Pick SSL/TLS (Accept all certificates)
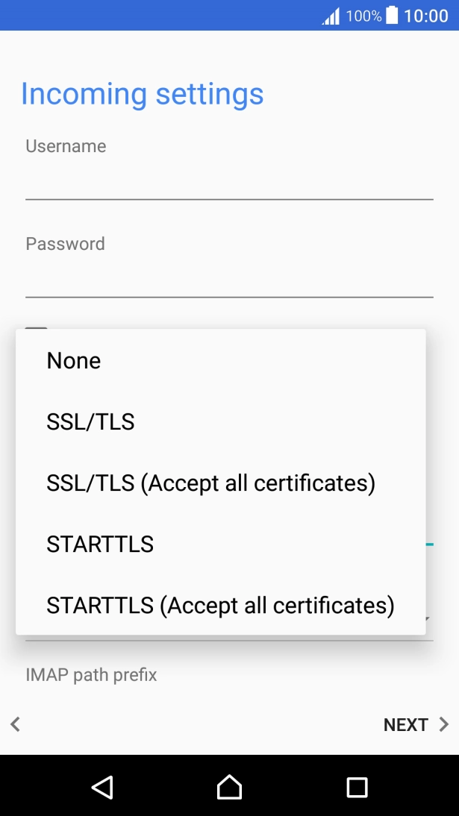 pos(211,483)
